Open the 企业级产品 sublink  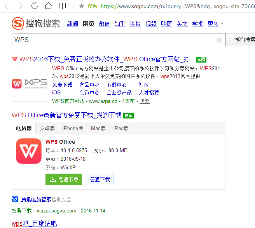(x=119, y=92)
